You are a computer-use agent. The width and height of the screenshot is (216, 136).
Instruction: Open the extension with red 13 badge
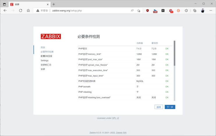click(x=171, y=11)
